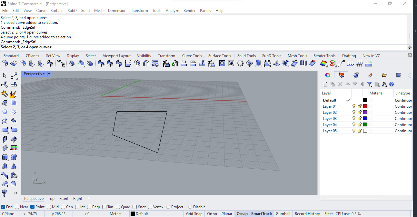Image resolution: width=417 pixels, height=217 pixels.
Task: Click the cylinder solid icon in left sidebar
Action: [x=5, y=157]
